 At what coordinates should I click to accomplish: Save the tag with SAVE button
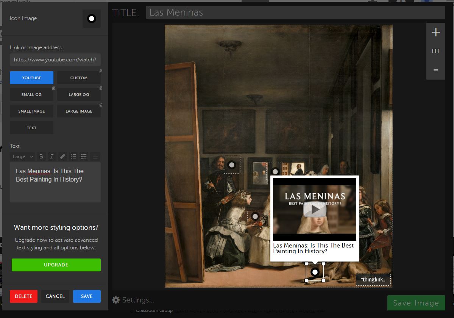point(87,296)
